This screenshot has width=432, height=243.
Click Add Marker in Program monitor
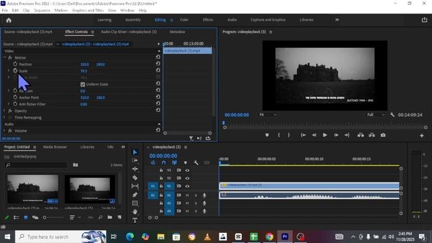pos(267,135)
